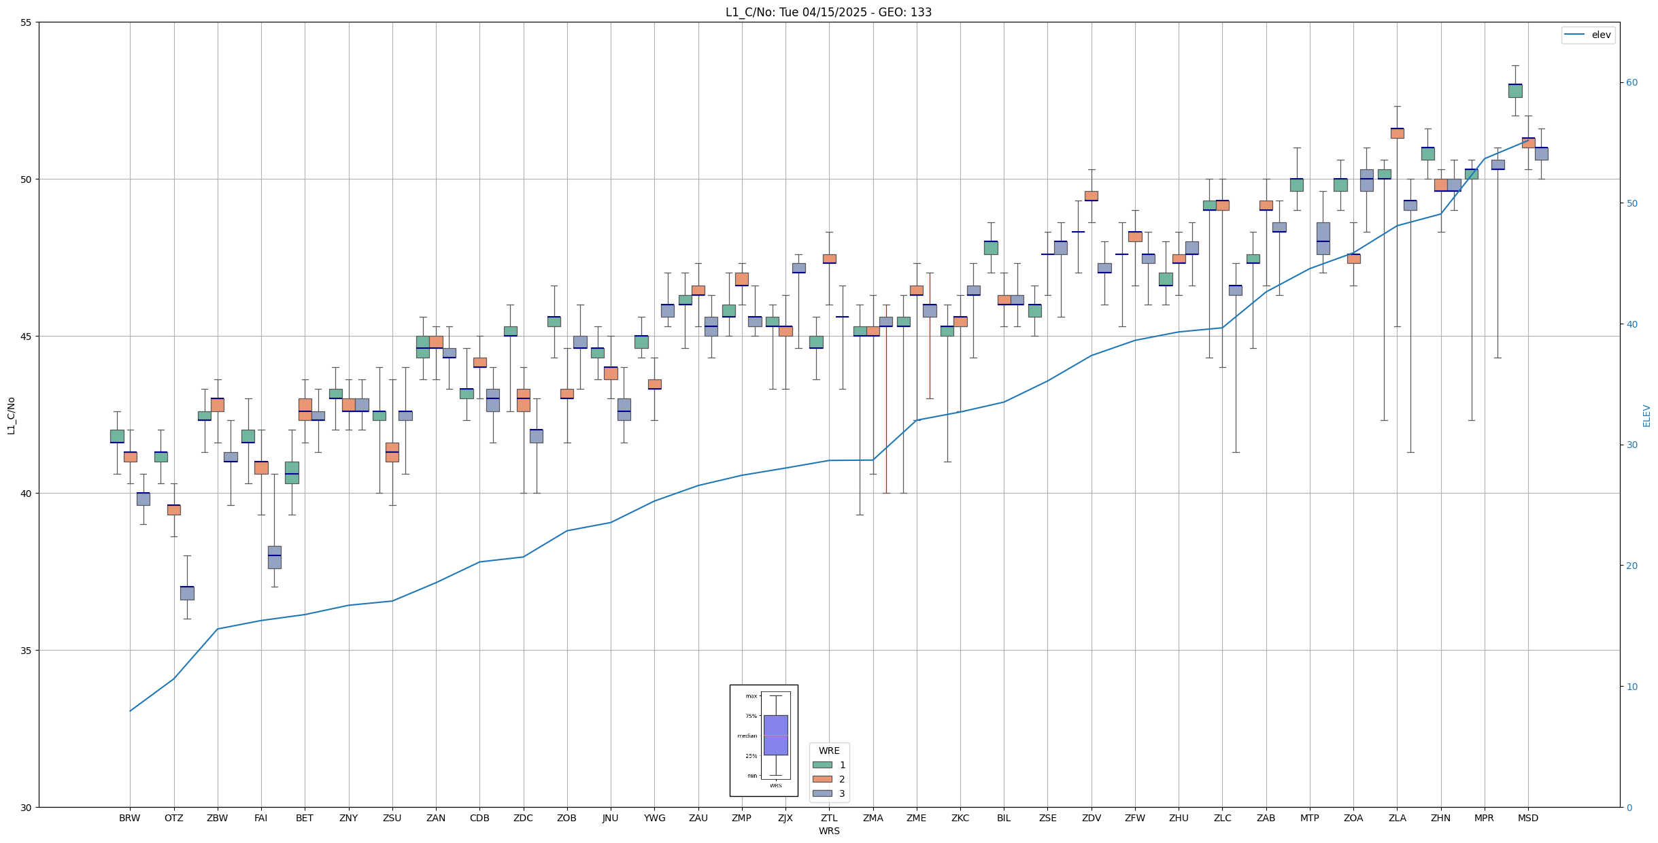Click the ZAN station label
The width and height of the screenshot is (1658, 843).
coord(435,818)
